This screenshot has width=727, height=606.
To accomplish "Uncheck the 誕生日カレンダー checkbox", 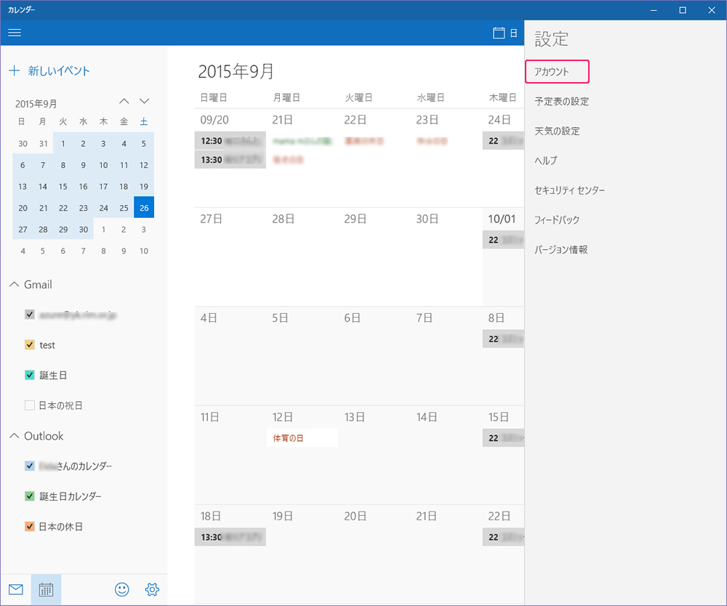I will pyautogui.click(x=30, y=496).
